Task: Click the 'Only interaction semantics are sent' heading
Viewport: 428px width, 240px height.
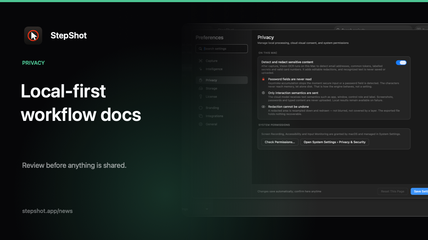Action: coord(293,93)
